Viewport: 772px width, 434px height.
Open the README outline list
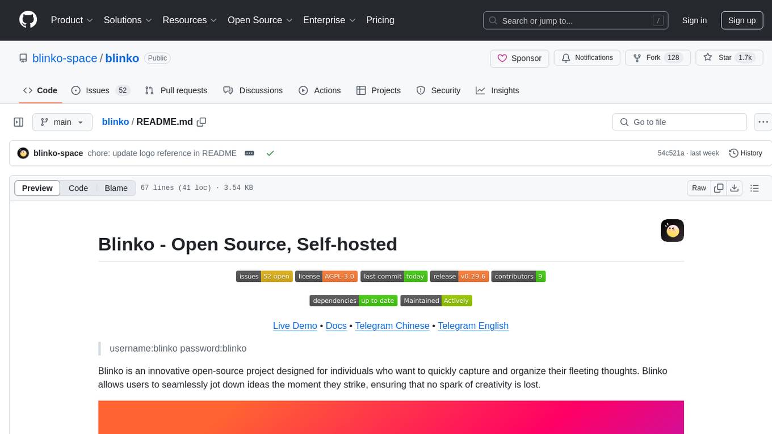coord(755,188)
